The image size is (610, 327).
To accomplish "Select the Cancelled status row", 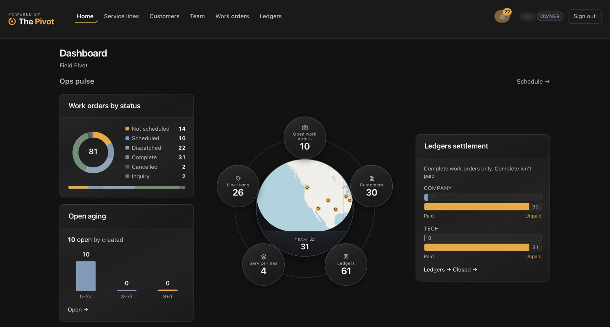I will tap(156, 167).
